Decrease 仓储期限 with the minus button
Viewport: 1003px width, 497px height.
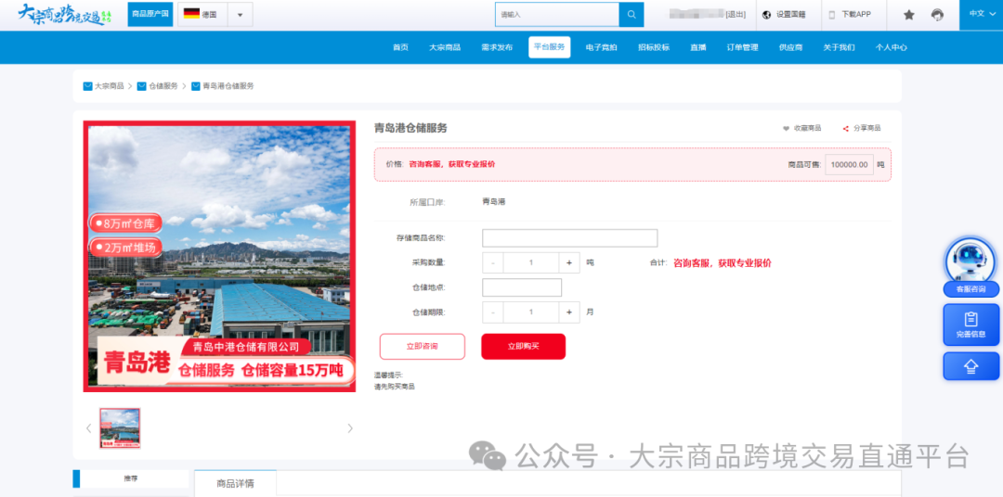coord(493,312)
